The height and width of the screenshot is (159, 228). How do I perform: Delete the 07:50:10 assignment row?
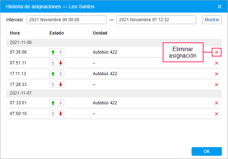click(x=216, y=114)
